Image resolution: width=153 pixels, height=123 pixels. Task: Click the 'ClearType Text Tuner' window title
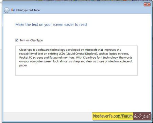[x=28, y=10]
